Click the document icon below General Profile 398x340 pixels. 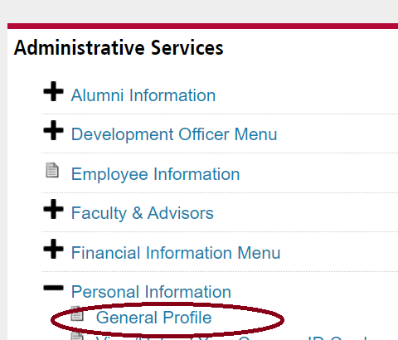pos(77,336)
